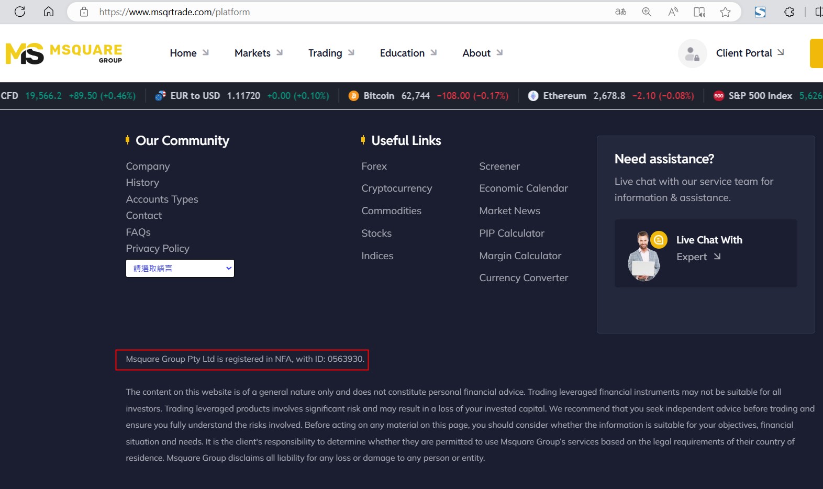Click the zoom magnifier icon in address bar
The width and height of the screenshot is (823, 489).
[647, 12]
